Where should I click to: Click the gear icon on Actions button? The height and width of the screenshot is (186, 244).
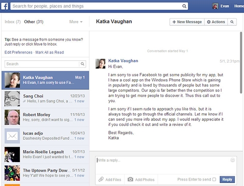coord(209,22)
